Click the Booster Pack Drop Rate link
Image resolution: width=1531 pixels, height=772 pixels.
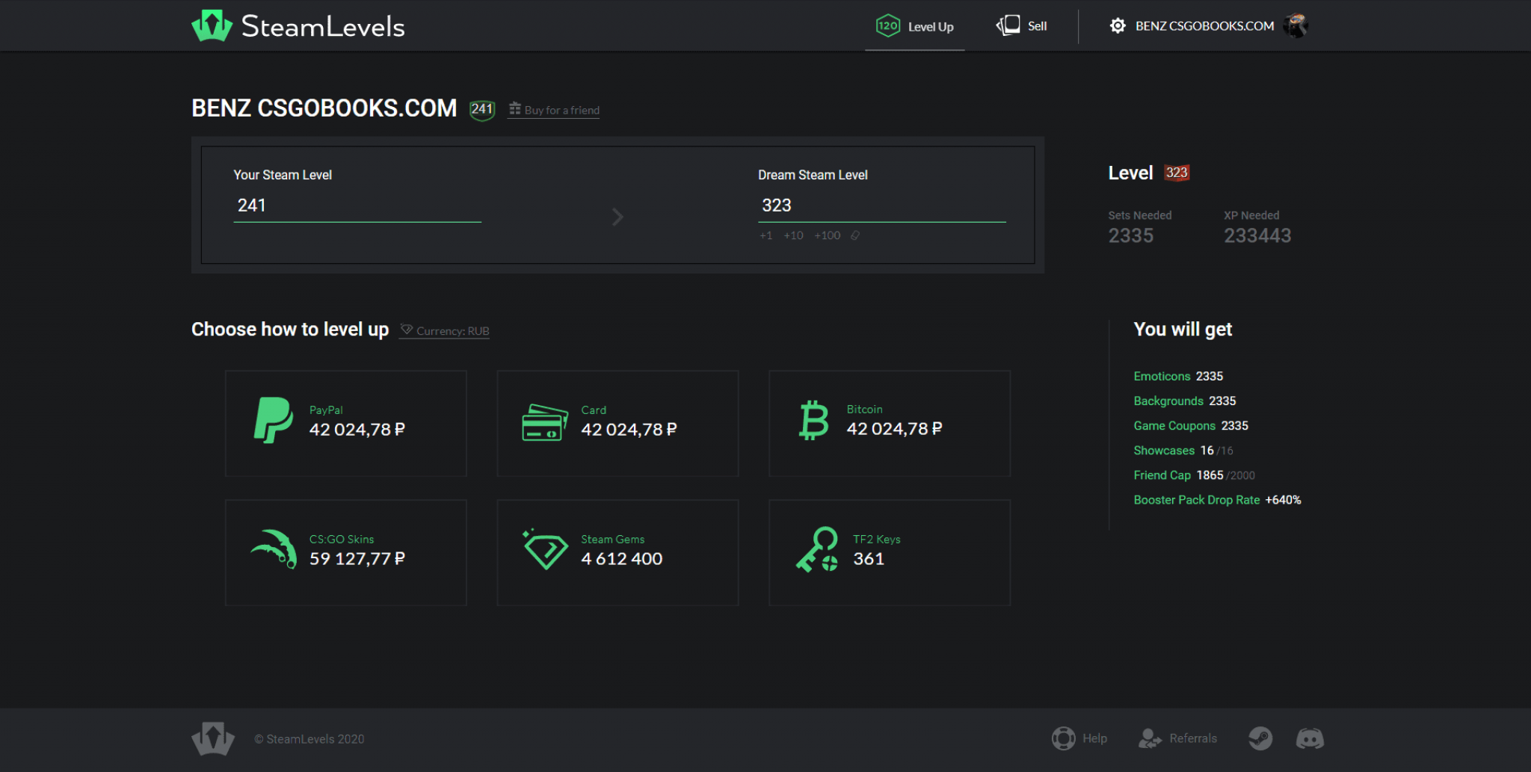coord(1196,500)
